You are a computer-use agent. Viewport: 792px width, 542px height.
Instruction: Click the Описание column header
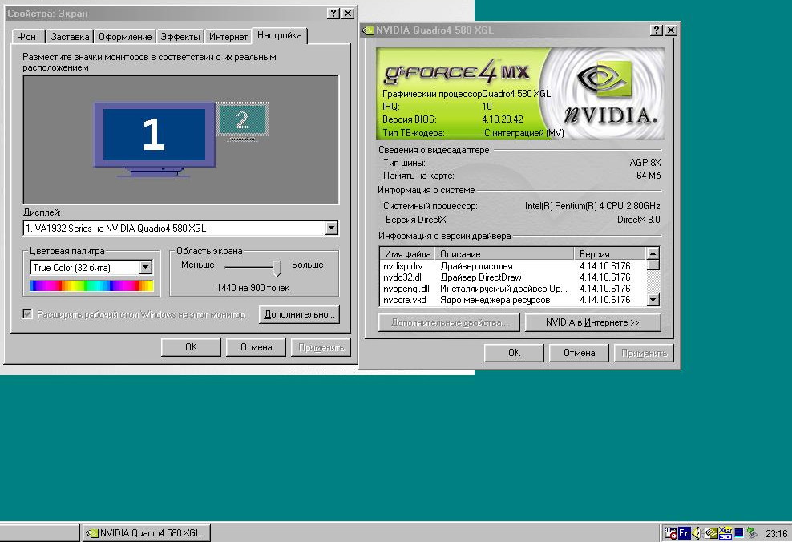504,254
